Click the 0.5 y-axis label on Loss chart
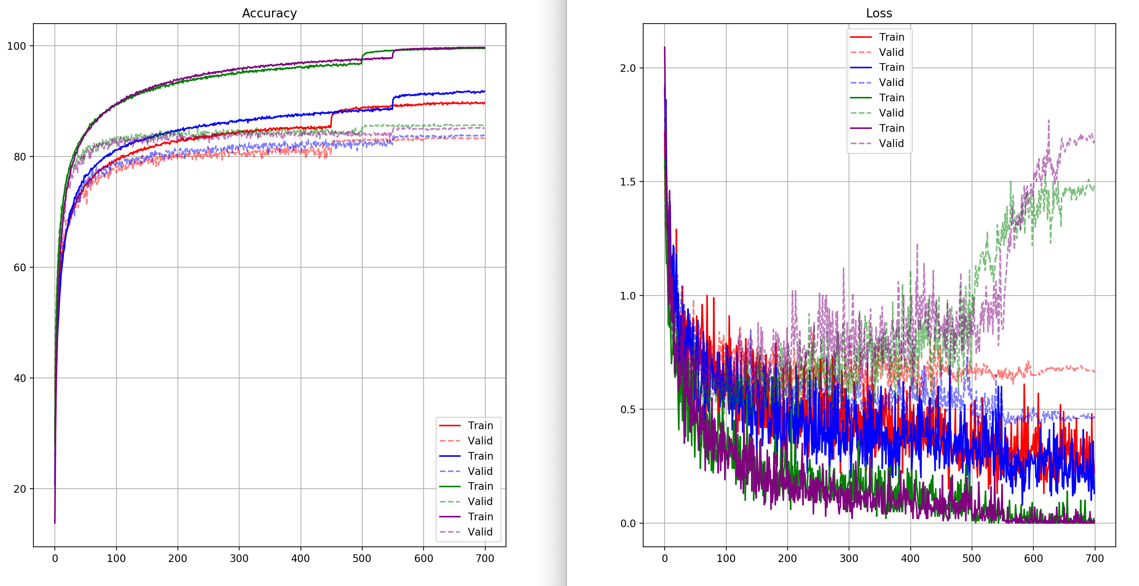The height and width of the screenshot is (586, 1139). pyautogui.click(x=628, y=410)
